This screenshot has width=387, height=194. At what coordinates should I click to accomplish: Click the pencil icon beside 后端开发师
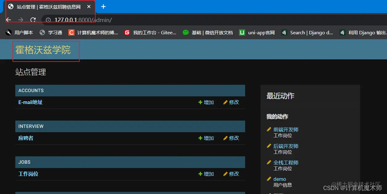pyautogui.click(x=269, y=146)
